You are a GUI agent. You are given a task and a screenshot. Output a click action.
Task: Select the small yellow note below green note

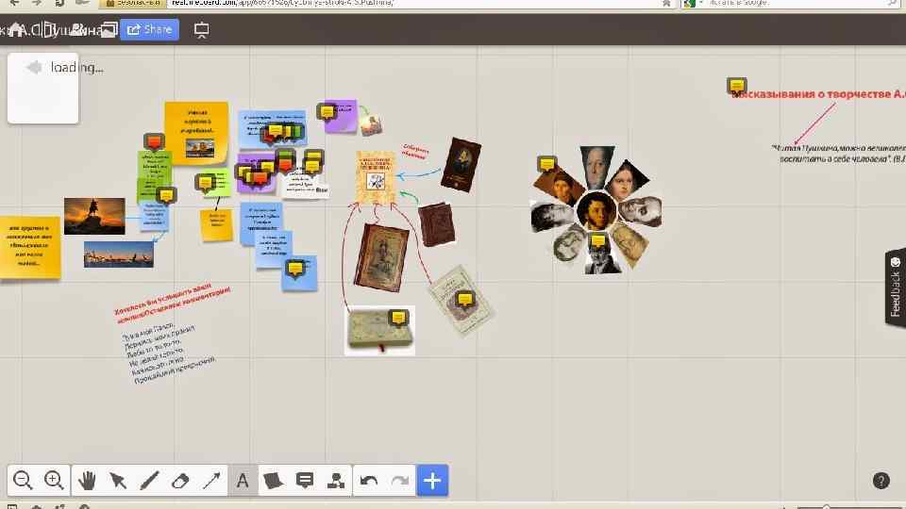(x=216, y=225)
